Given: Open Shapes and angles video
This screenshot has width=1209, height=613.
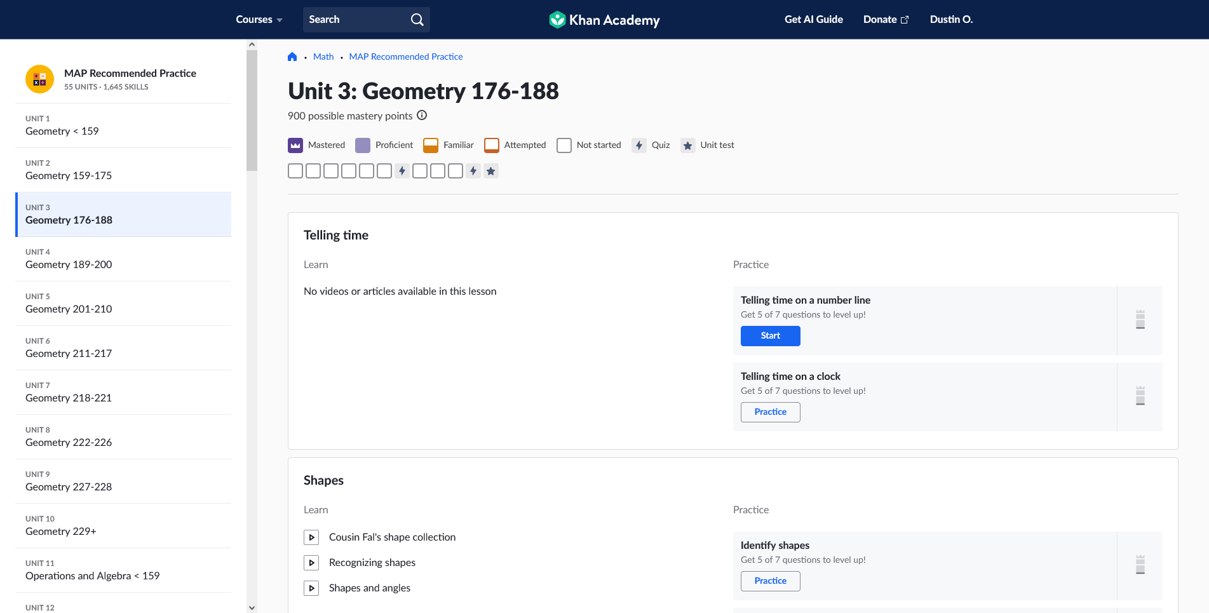Looking at the screenshot, I should (370, 588).
